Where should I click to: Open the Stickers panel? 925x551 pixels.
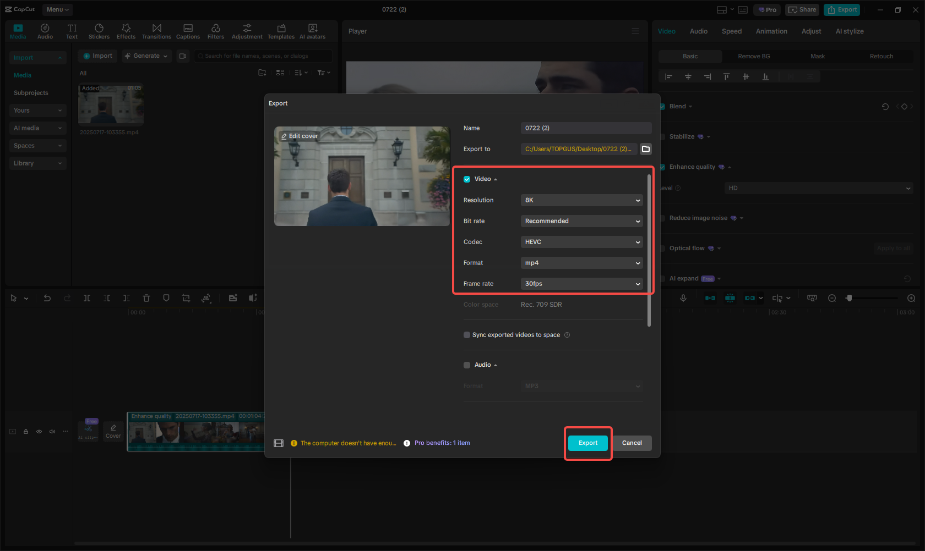(99, 31)
